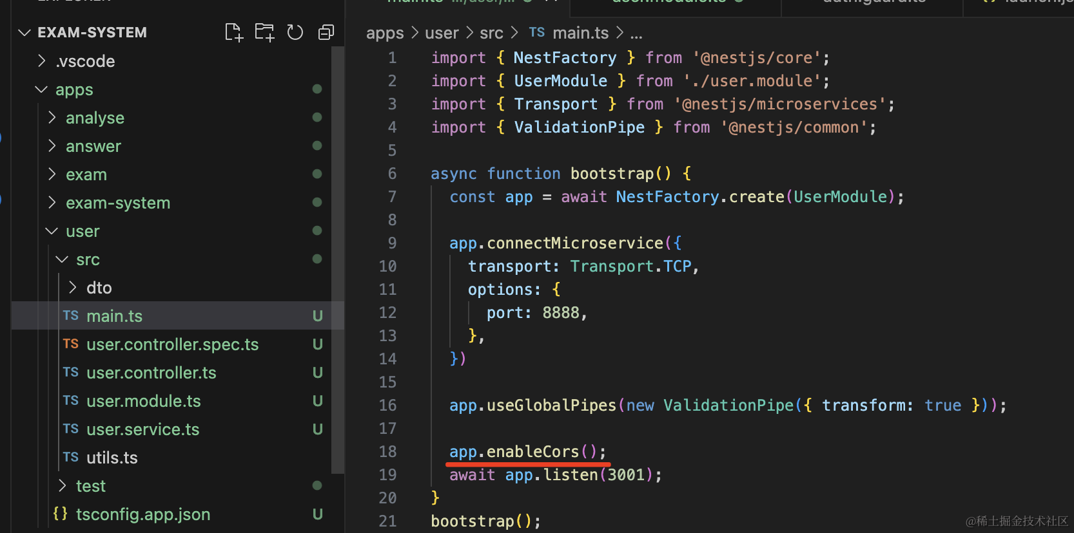
Task: Open the TS icon of main.ts in the tree
Action: 71,315
